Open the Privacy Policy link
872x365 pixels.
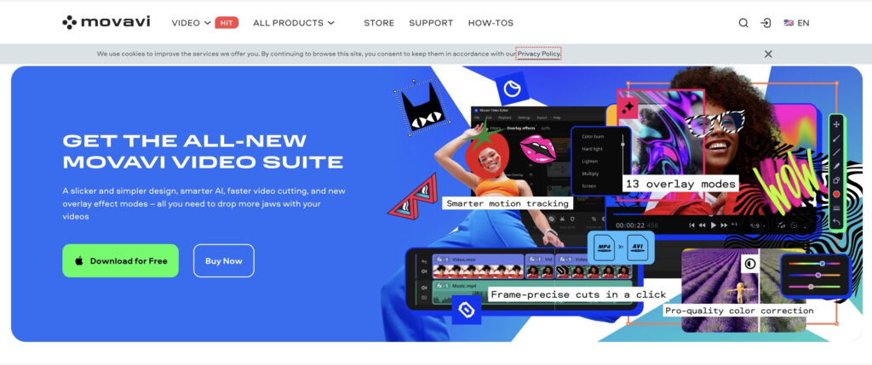[x=539, y=54]
